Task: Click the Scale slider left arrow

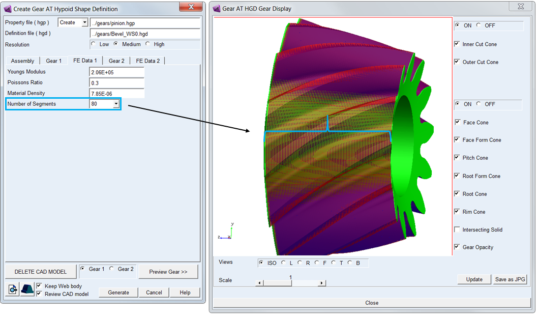Action: (x=259, y=283)
